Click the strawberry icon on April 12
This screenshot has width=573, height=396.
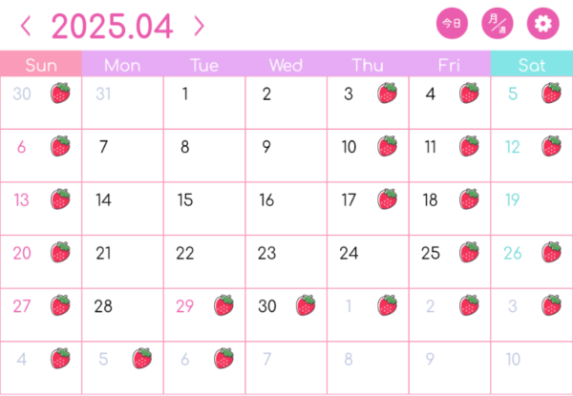[551, 146]
